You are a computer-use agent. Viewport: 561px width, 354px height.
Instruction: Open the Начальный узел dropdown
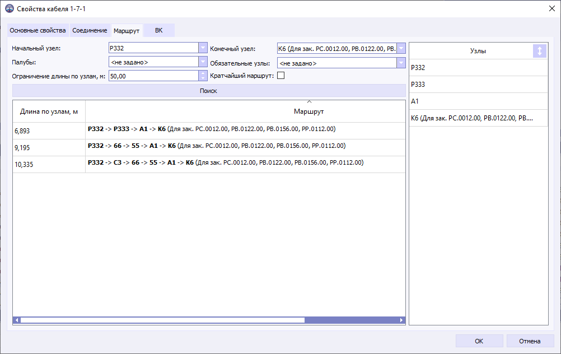click(203, 48)
